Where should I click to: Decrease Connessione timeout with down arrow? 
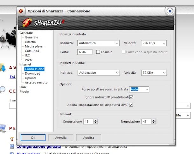click(x=95, y=123)
